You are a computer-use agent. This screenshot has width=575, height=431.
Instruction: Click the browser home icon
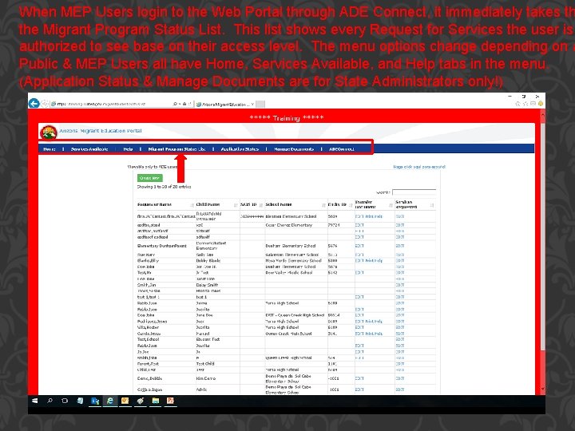tap(517, 104)
